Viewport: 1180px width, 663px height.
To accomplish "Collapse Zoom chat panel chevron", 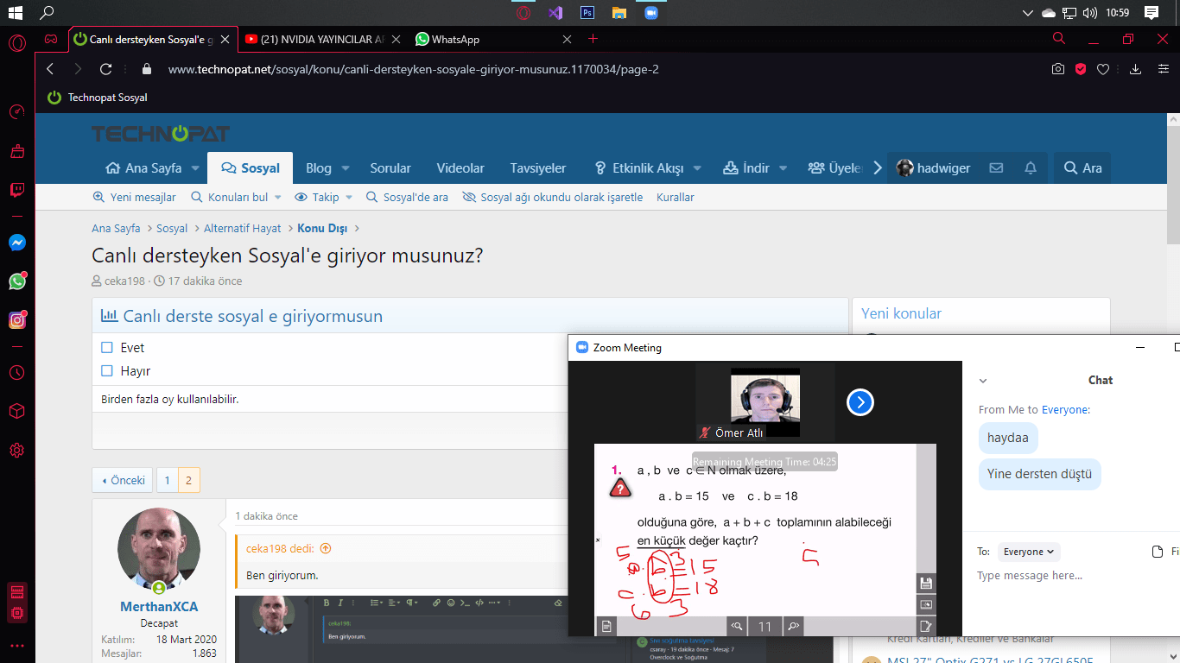I will click(x=983, y=381).
